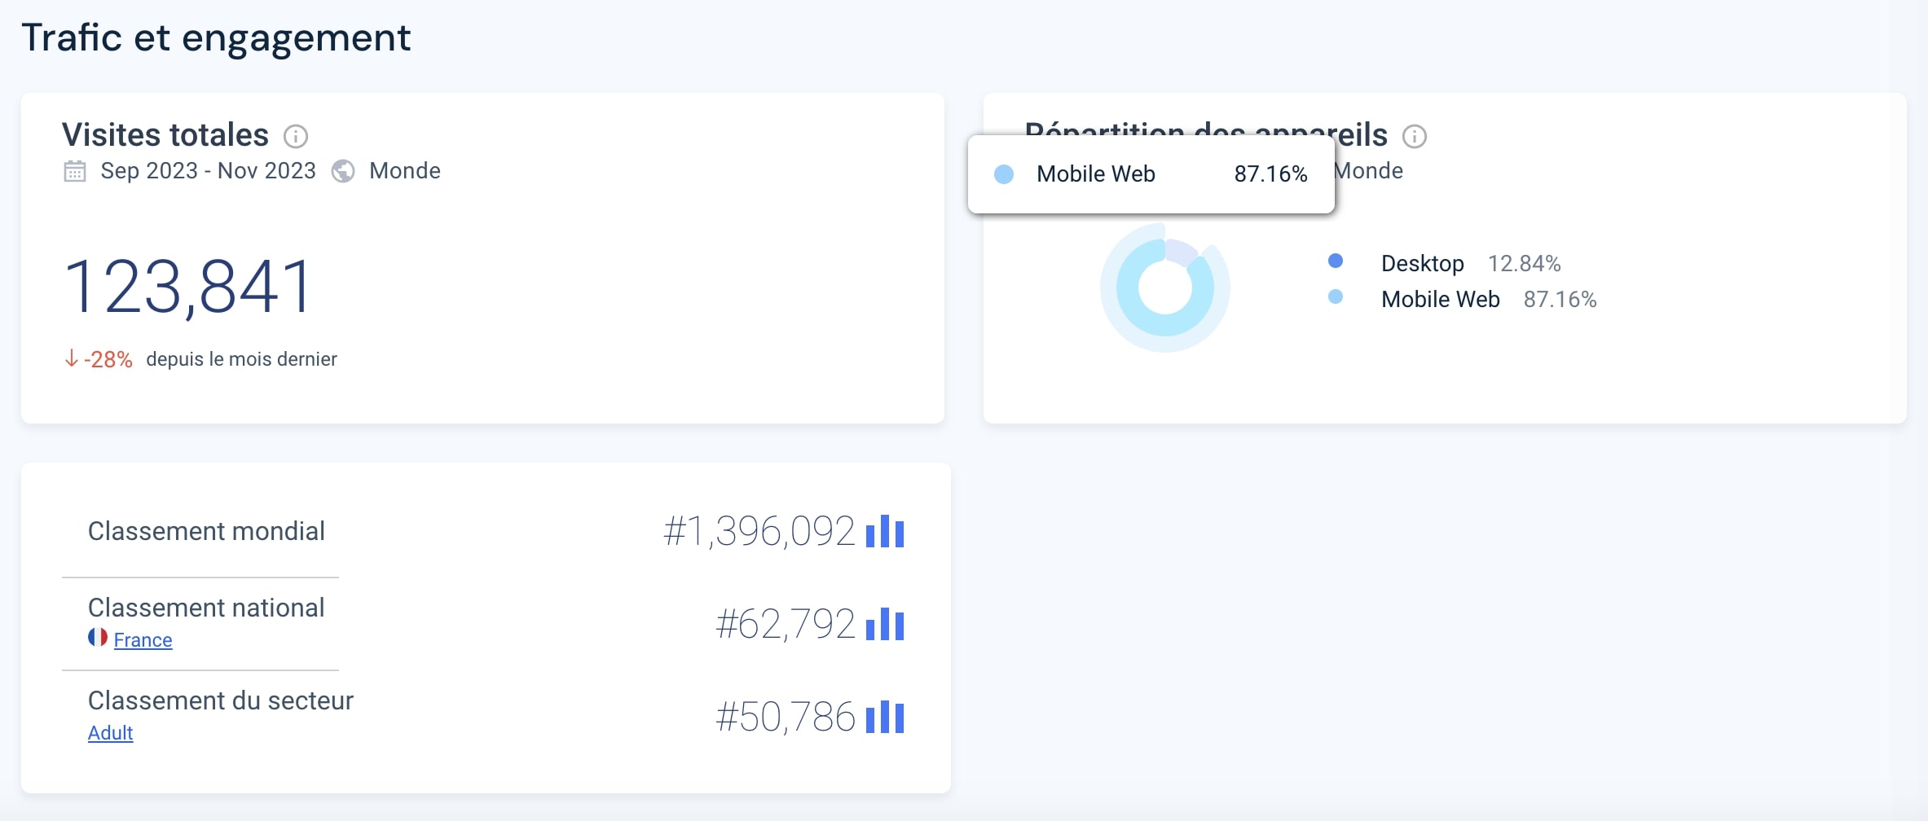Viewport: 1928px width, 821px height.
Task: Click the Mobile Web tooltip color dot
Action: [1004, 174]
